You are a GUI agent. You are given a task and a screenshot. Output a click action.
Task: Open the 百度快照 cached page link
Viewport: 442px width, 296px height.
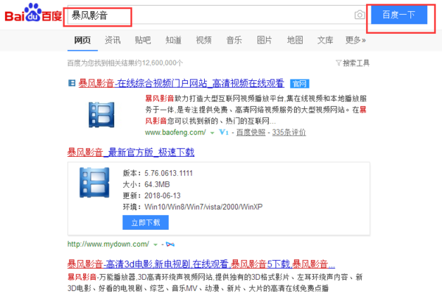(251, 133)
